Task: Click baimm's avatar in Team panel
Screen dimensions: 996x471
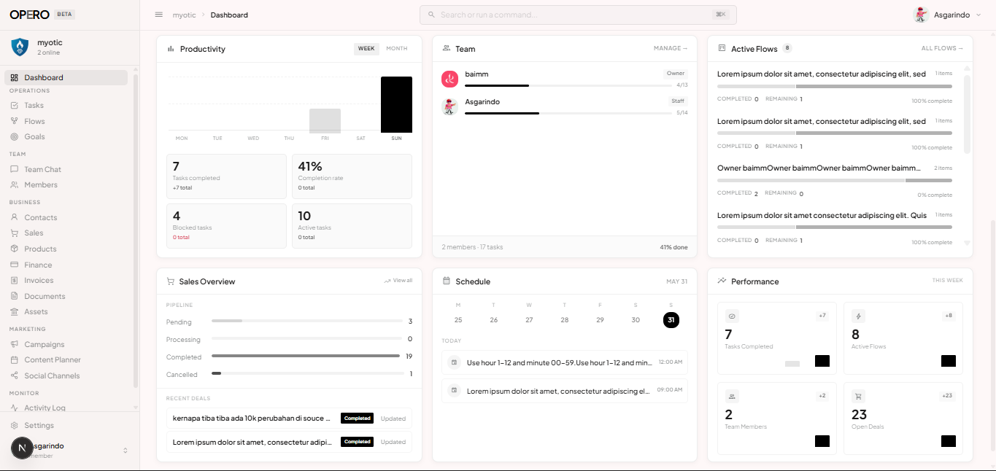Action: (449, 79)
